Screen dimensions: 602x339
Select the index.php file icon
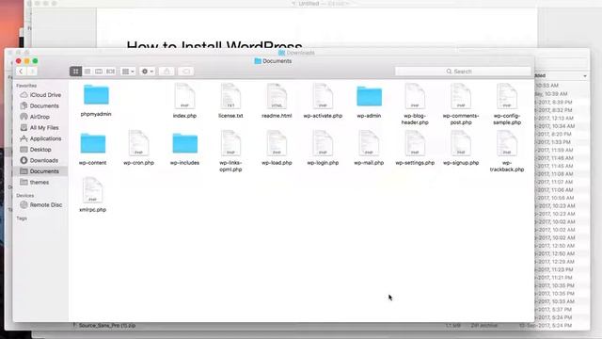(184, 96)
